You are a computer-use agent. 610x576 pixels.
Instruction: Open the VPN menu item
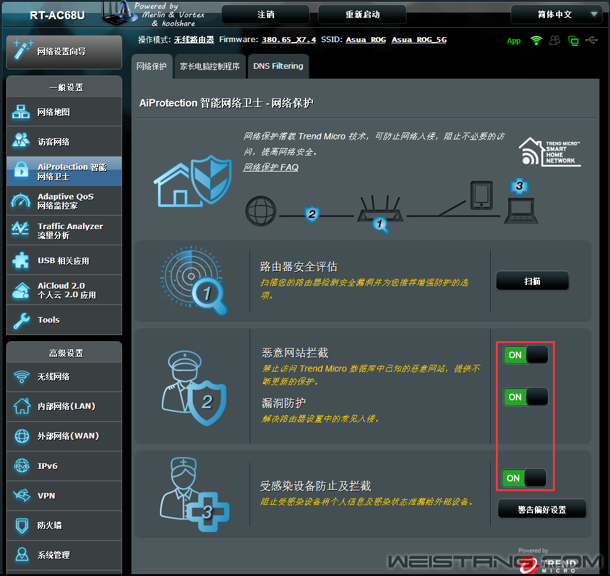tap(64, 495)
